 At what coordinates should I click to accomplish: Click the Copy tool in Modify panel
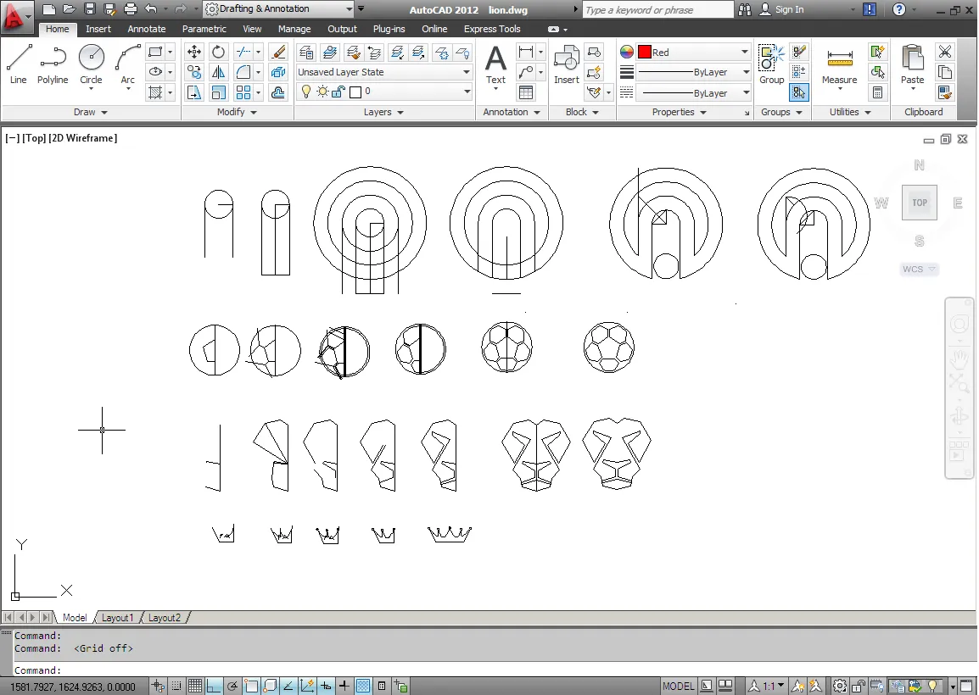coord(194,72)
